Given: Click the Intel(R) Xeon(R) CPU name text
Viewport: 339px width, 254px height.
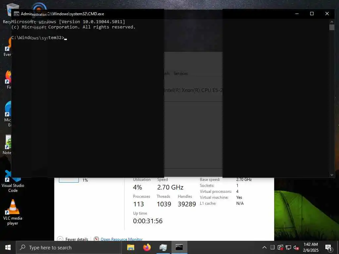Looking at the screenshot, I should pos(193,90).
